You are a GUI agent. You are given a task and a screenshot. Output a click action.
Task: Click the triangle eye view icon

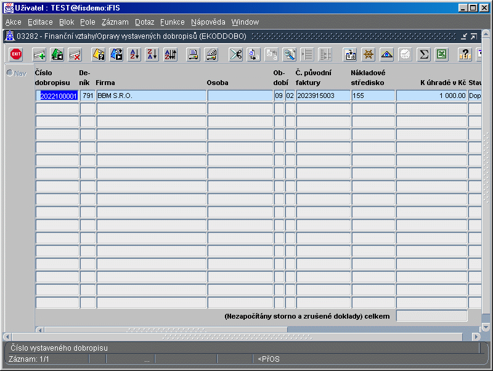pyautogui.click(x=387, y=55)
